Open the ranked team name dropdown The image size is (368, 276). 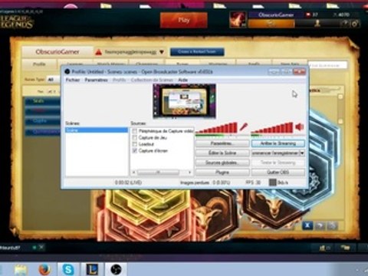tap(162, 52)
